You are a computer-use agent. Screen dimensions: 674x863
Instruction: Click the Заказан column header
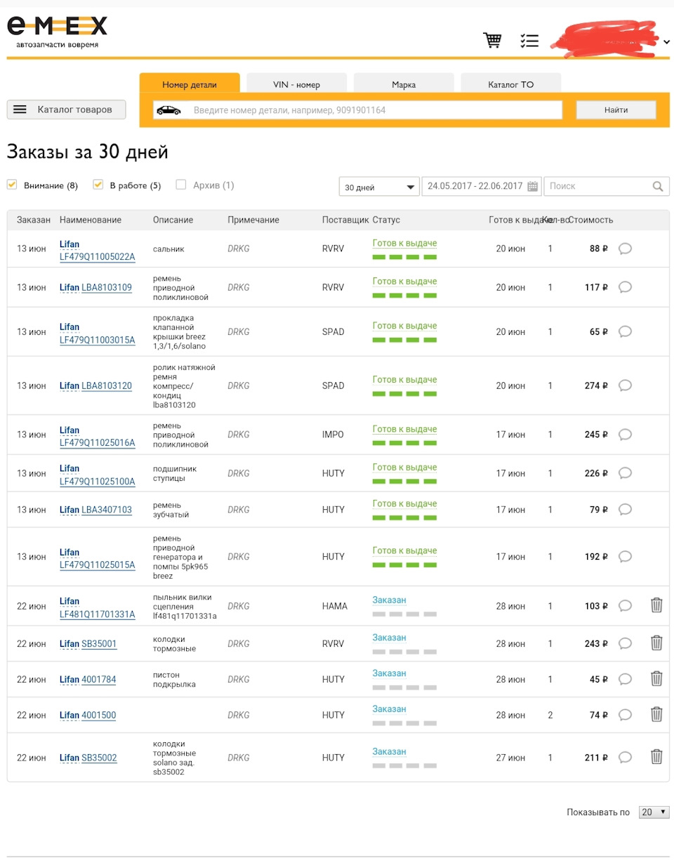pyautogui.click(x=34, y=220)
